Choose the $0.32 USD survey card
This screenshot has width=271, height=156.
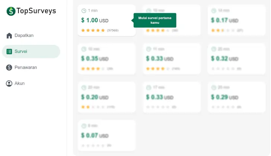(x=236, y=59)
